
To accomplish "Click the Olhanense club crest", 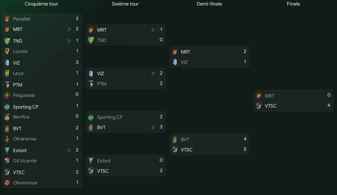I will pos(7,139).
